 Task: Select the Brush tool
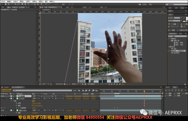coord(32,4)
